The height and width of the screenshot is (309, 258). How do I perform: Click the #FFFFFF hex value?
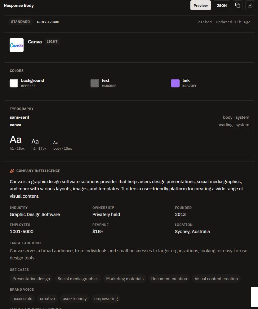[x=28, y=86]
